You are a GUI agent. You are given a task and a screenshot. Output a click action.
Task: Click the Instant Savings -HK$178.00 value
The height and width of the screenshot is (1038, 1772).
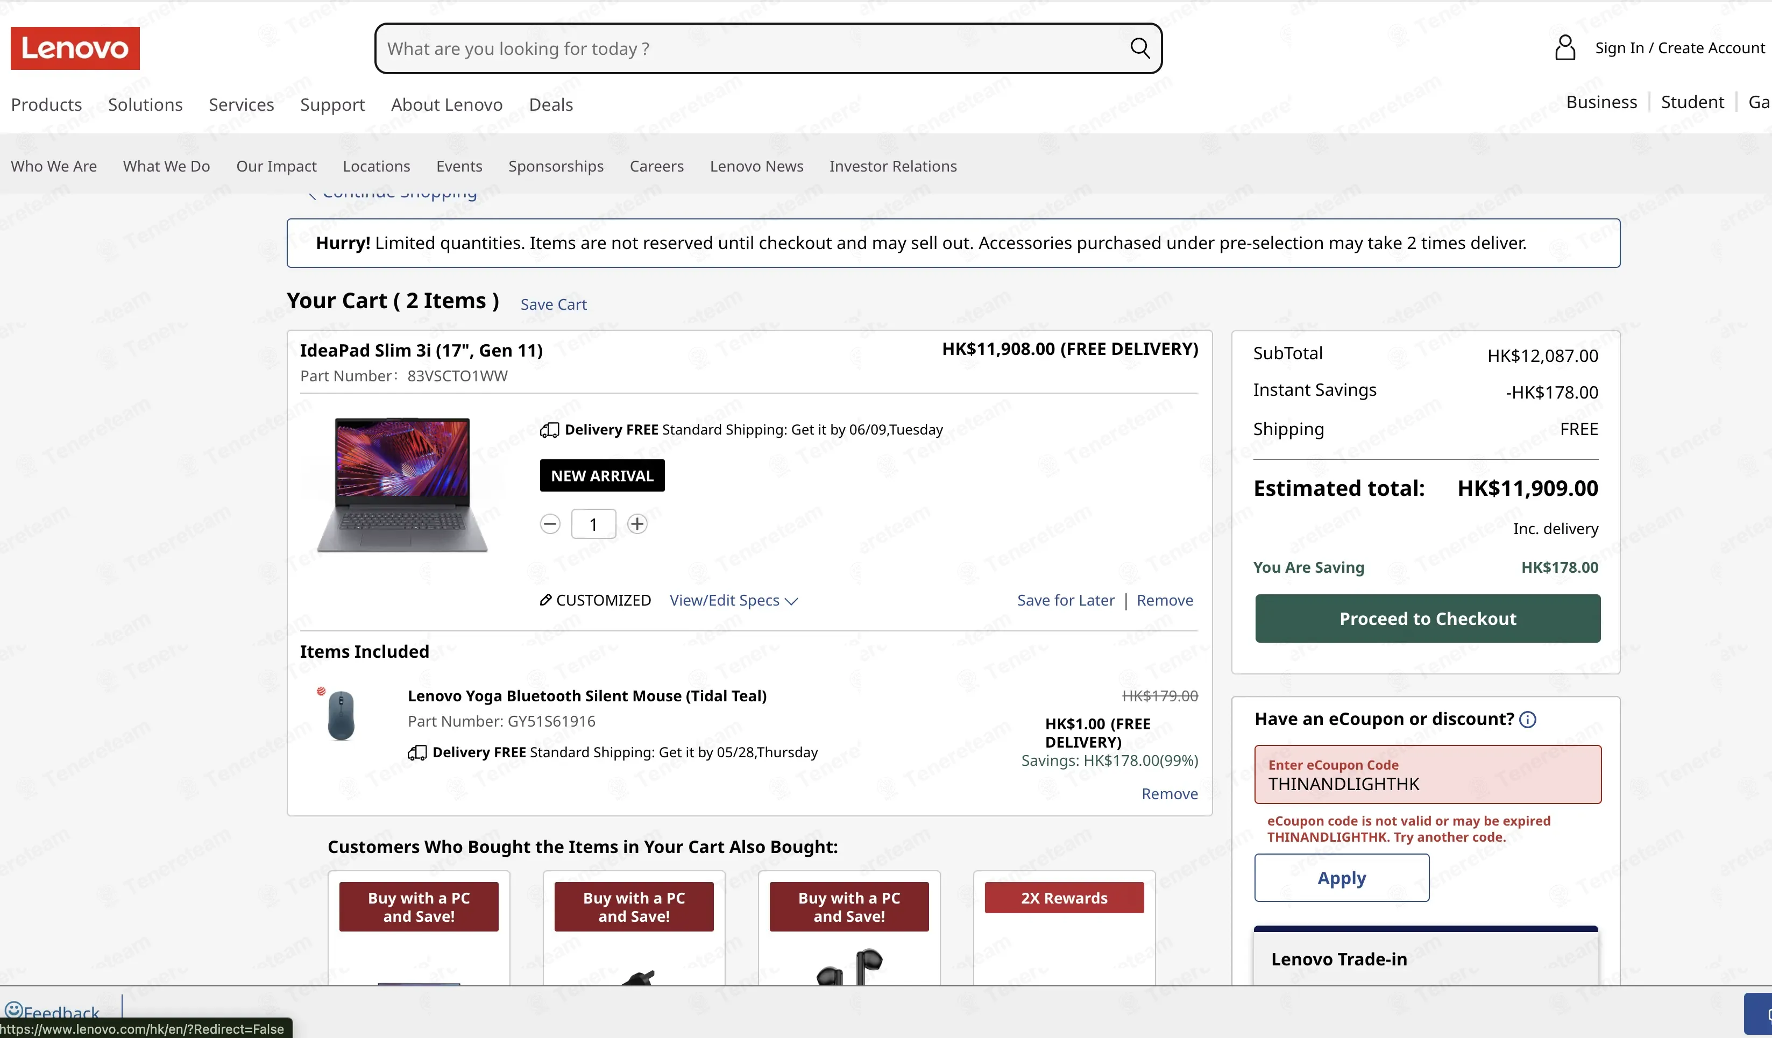[1551, 392]
